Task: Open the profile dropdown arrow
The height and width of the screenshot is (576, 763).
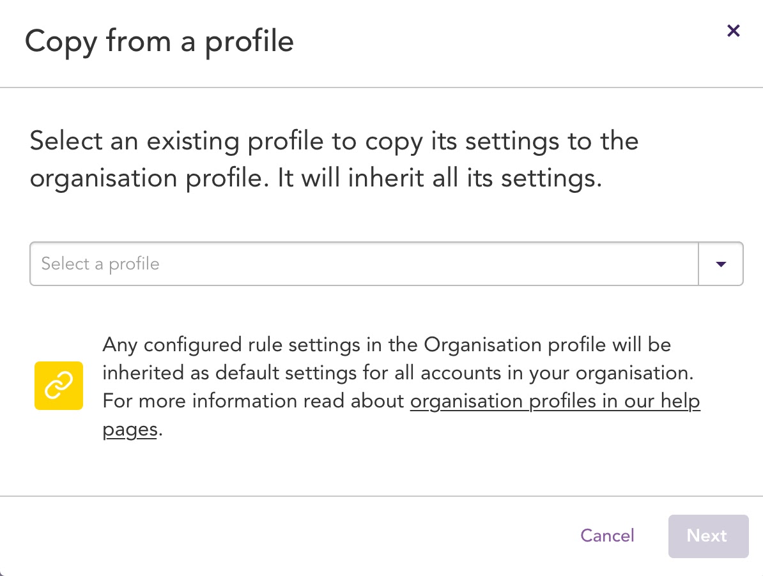Action: coord(721,264)
